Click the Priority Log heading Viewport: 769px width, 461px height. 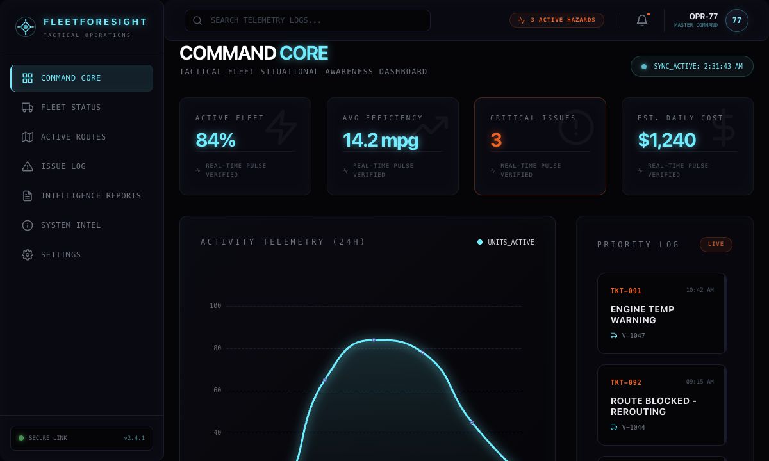[x=638, y=245]
